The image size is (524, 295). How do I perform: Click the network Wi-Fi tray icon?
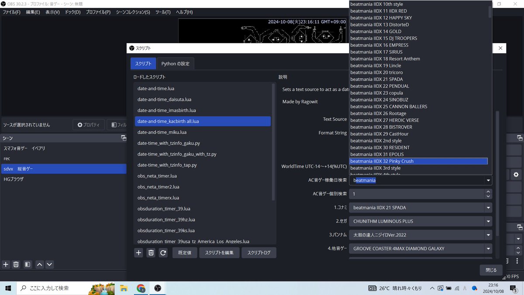click(457, 288)
